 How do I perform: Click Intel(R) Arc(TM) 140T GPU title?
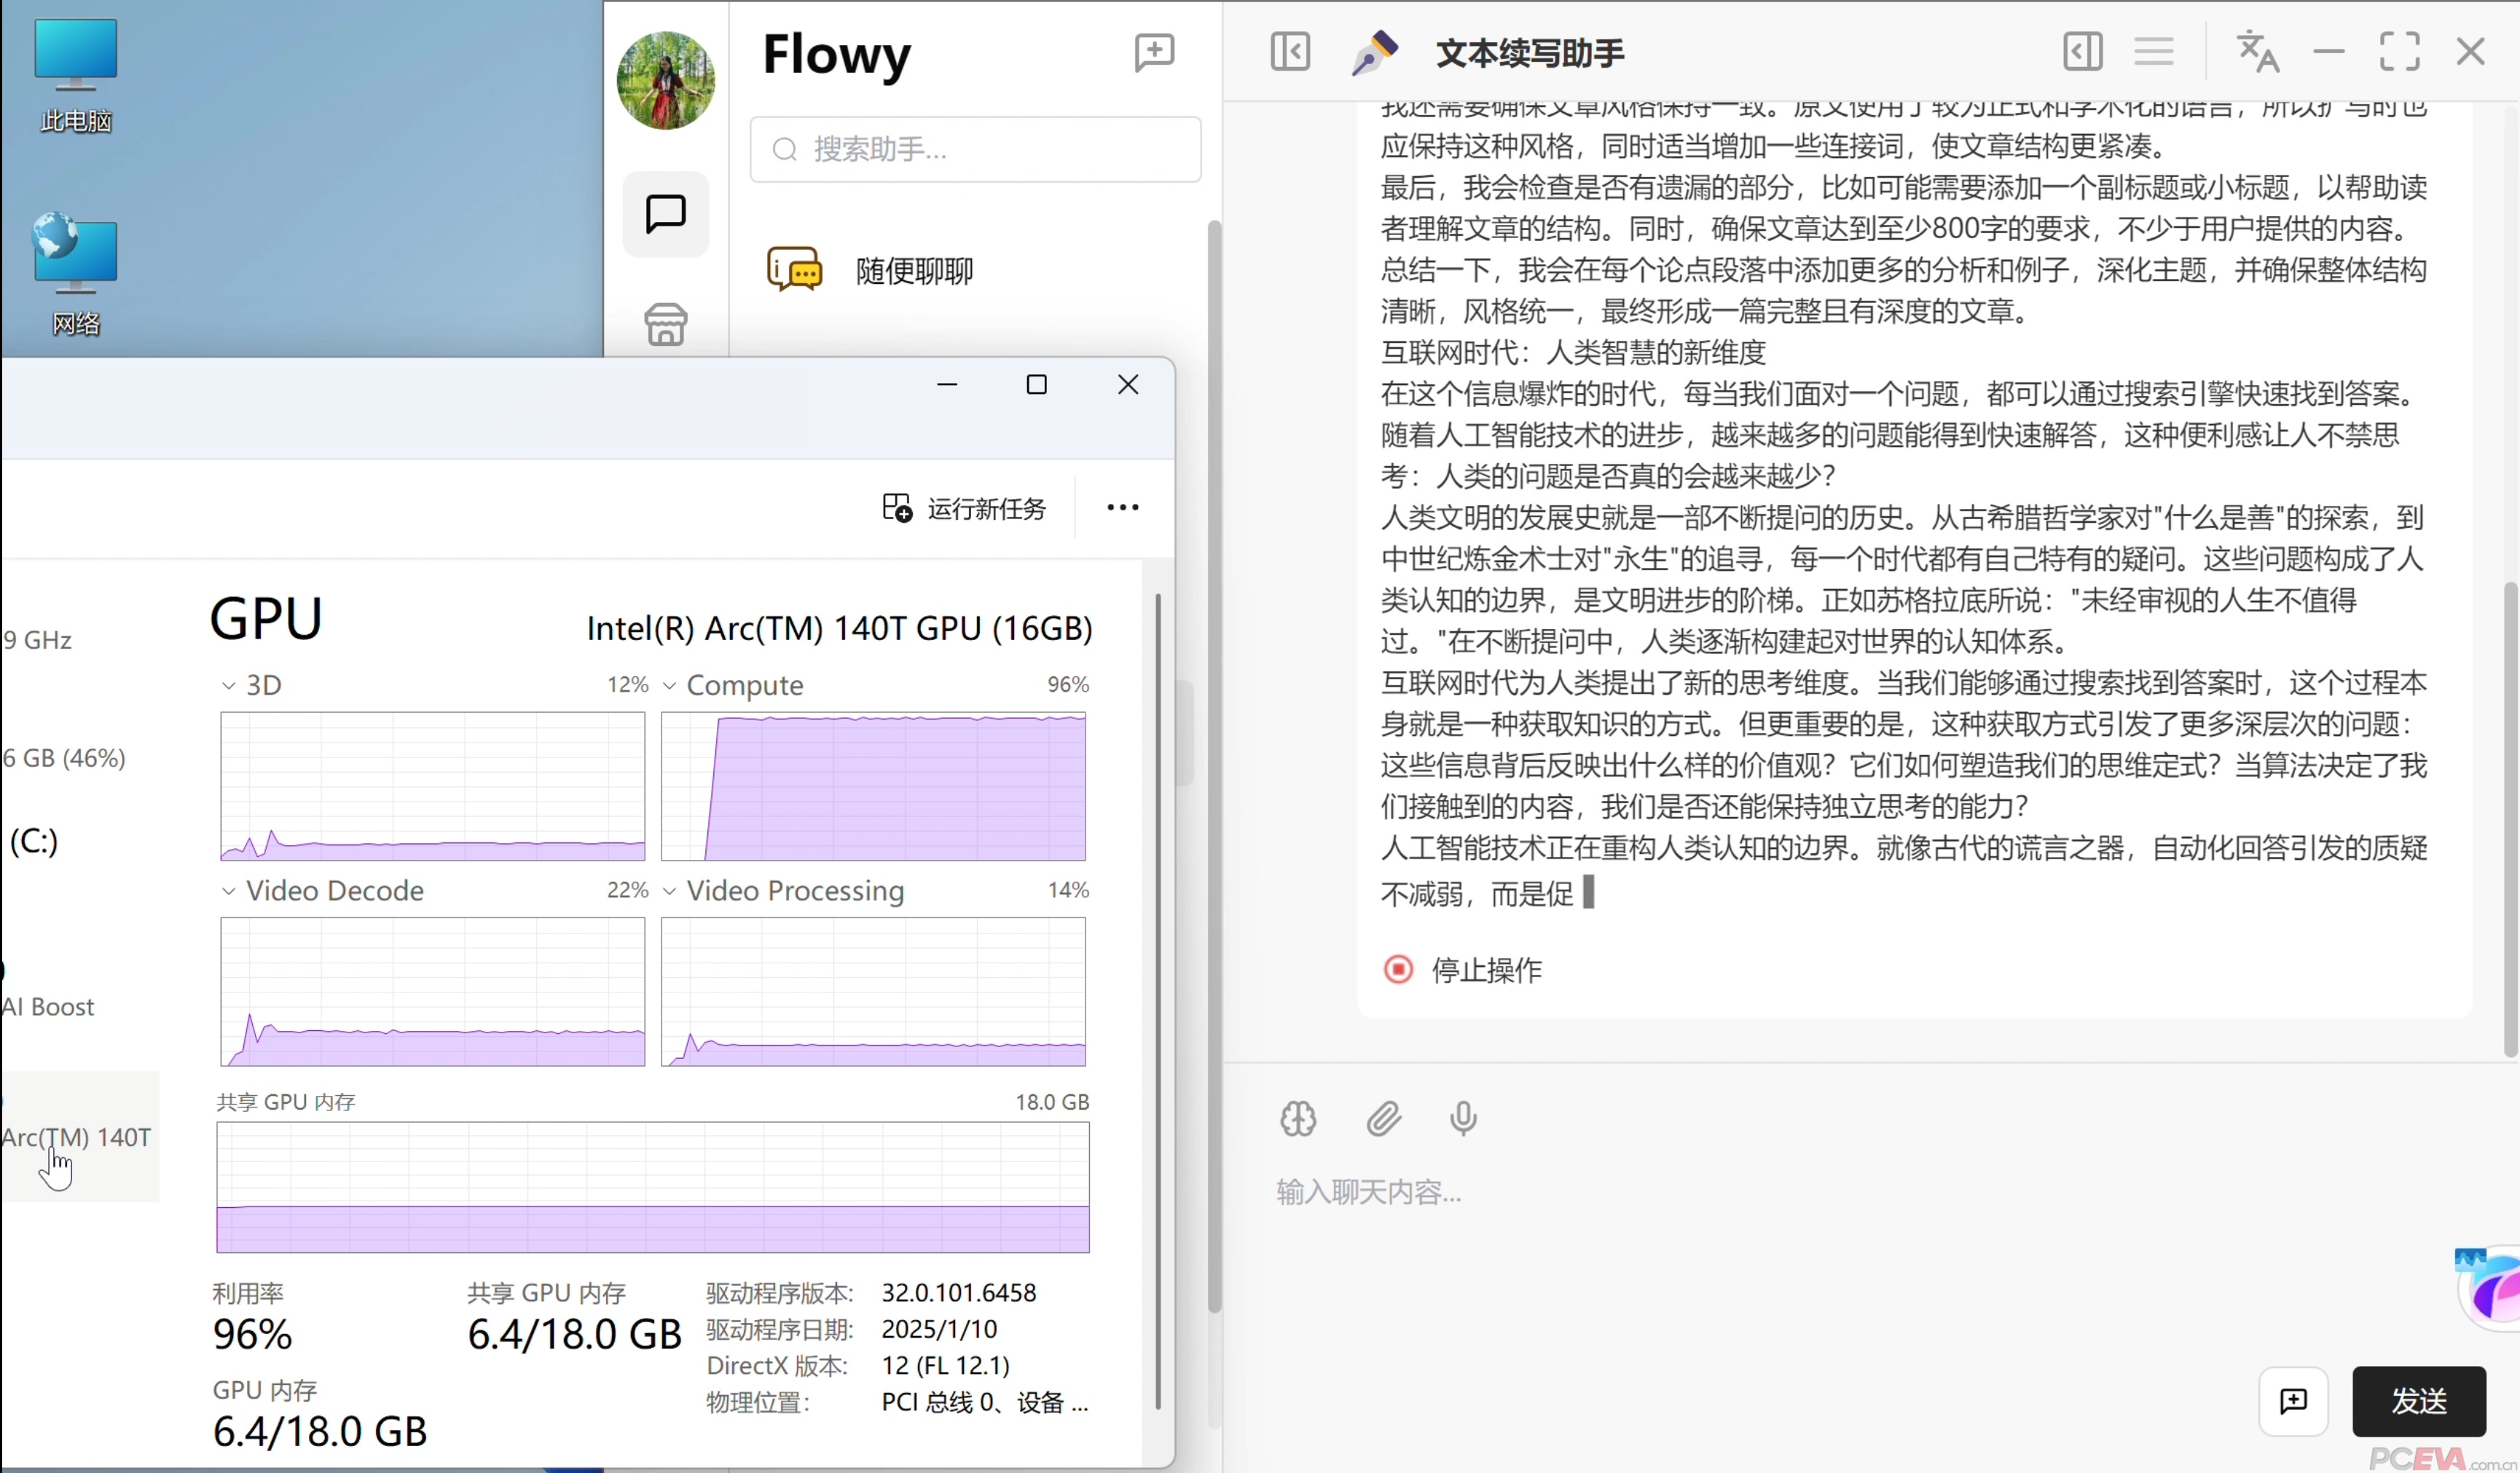click(x=839, y=628)
